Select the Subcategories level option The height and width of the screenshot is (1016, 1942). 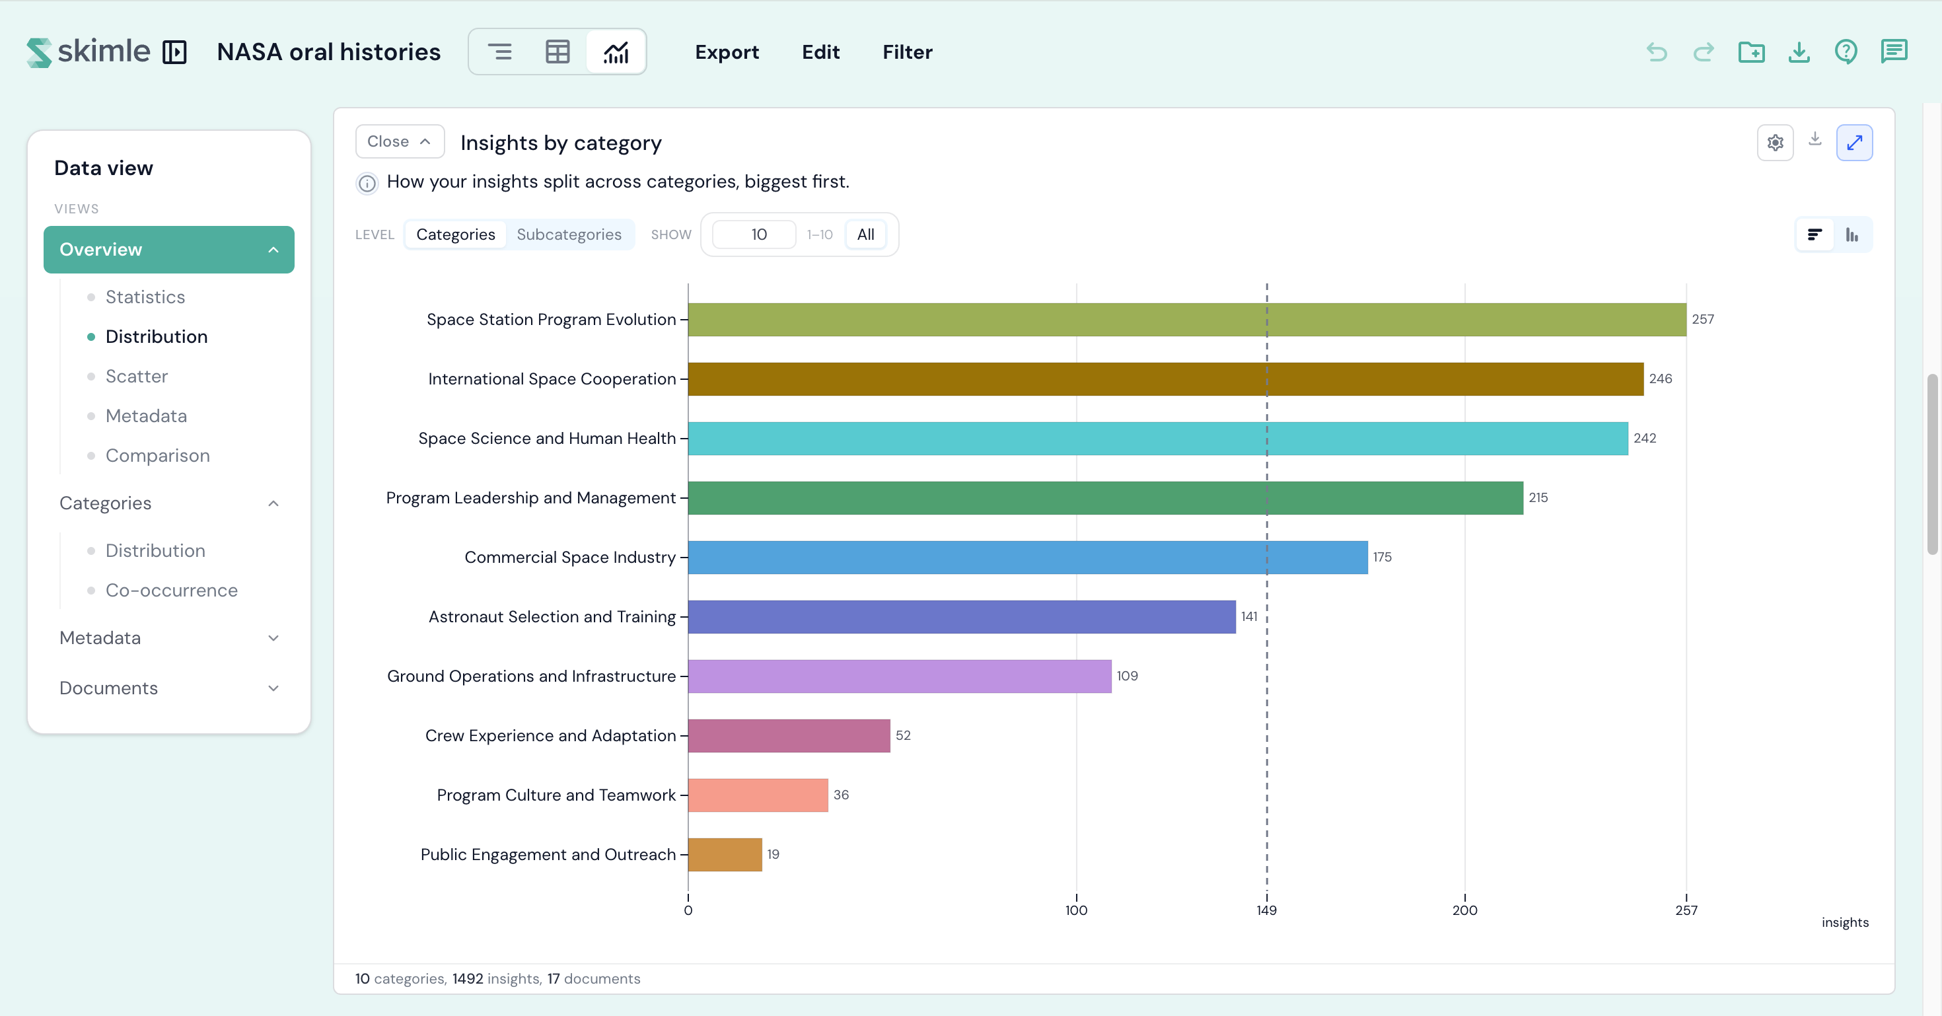[569, 235]
